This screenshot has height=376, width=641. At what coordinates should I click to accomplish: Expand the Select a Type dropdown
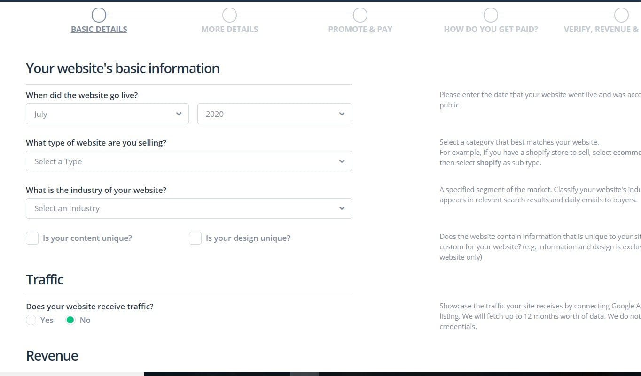pos(188,161)
